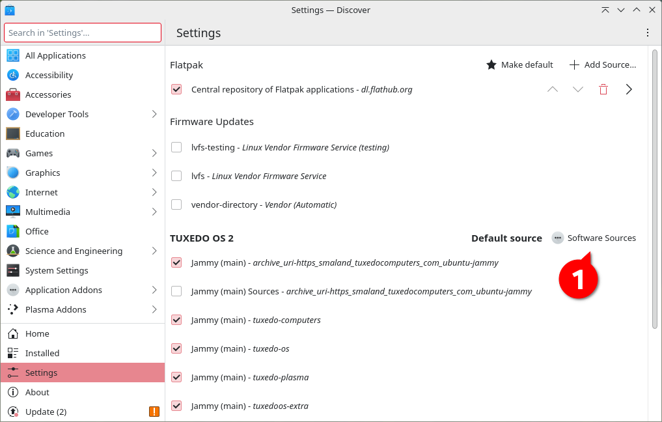Toggle the tuxedo-computers source checkbox

176,320
